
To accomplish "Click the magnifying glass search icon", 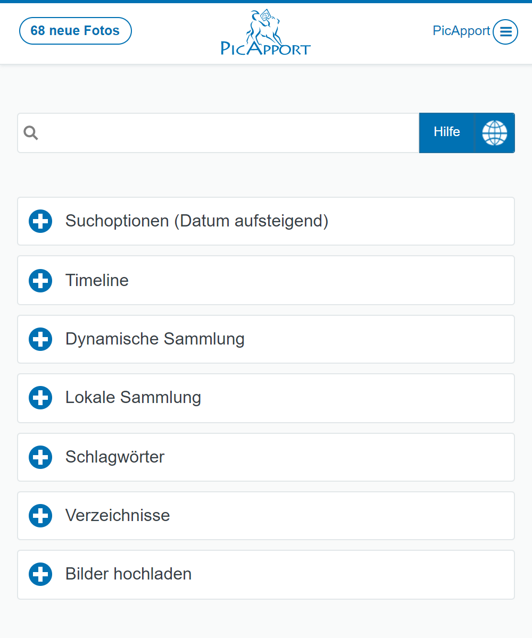I will click(x=31, y=133).
